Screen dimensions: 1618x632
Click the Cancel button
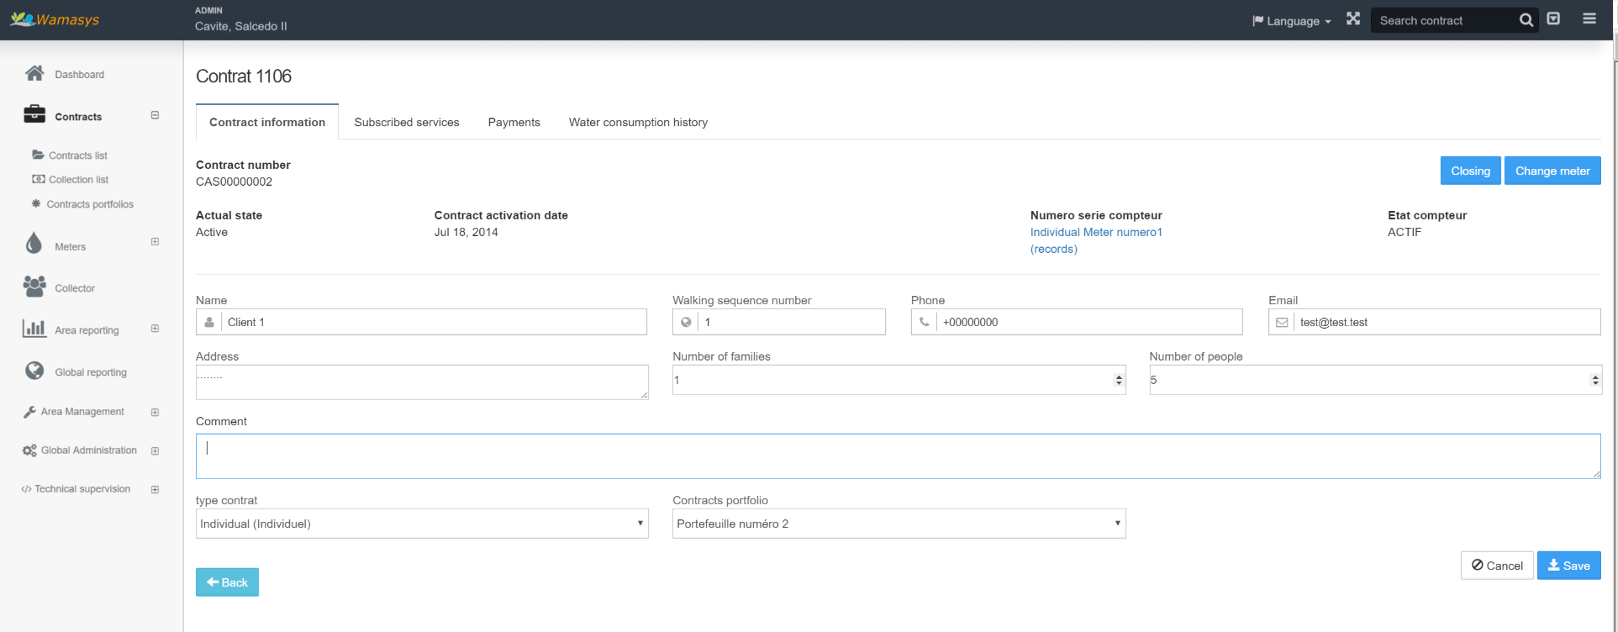[x=1497, y=566]
